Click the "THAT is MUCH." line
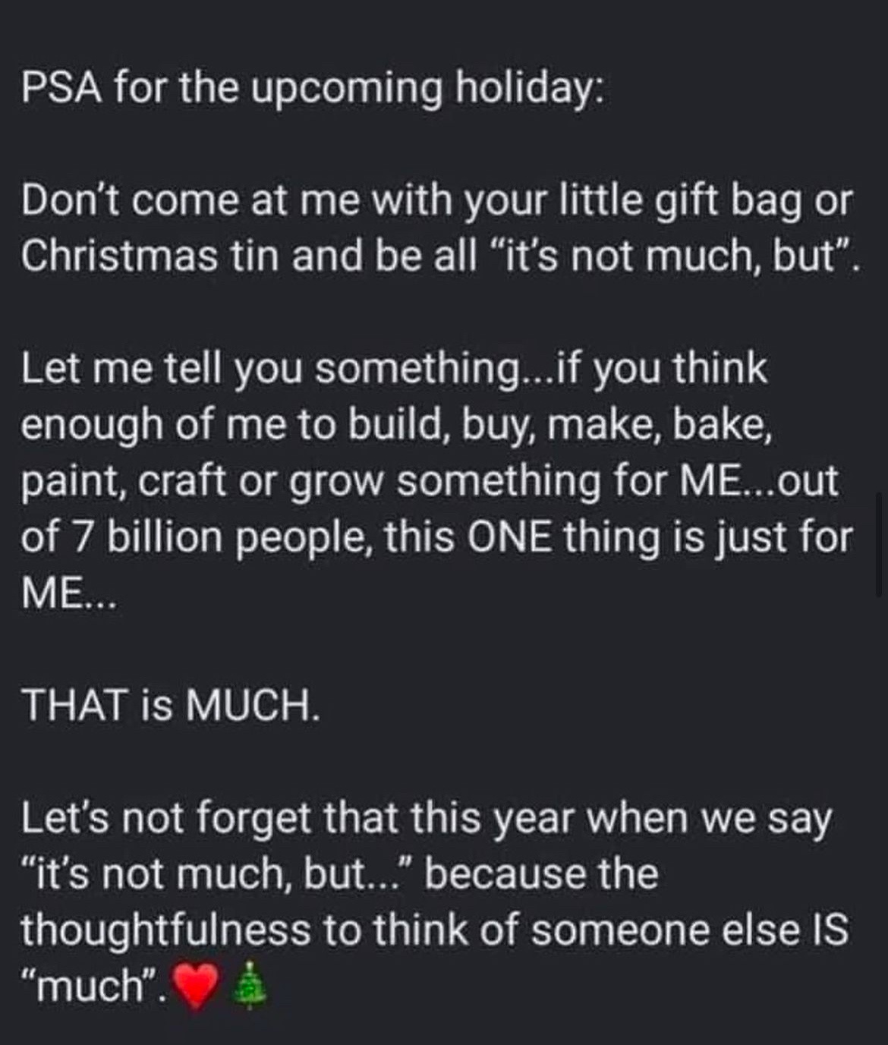The image size is (888, 1045). pyautogui.click(x=172, y=706)
